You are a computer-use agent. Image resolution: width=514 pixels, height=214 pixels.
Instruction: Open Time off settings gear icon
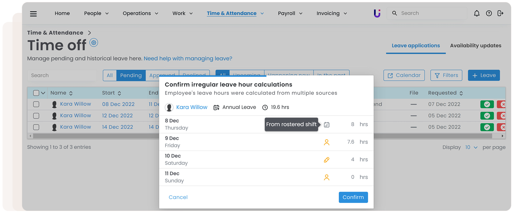click(94, 43)
